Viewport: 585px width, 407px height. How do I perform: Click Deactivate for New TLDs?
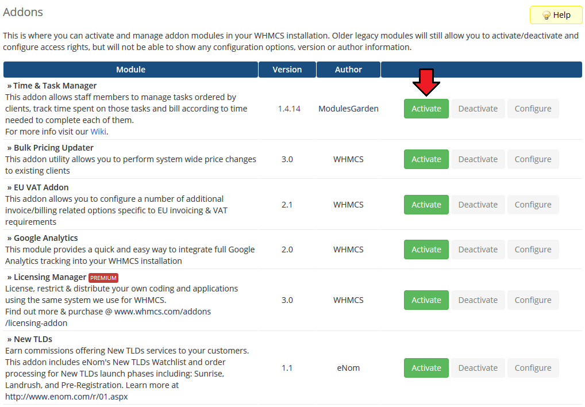coord(478,368)
